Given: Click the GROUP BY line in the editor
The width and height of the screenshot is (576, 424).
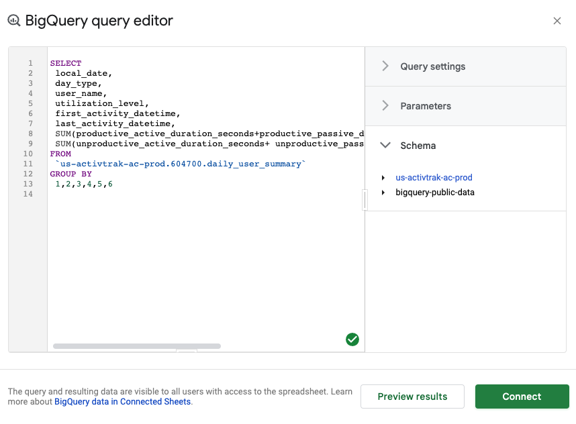Looking at the screenshot, I should tap(71, 174).
